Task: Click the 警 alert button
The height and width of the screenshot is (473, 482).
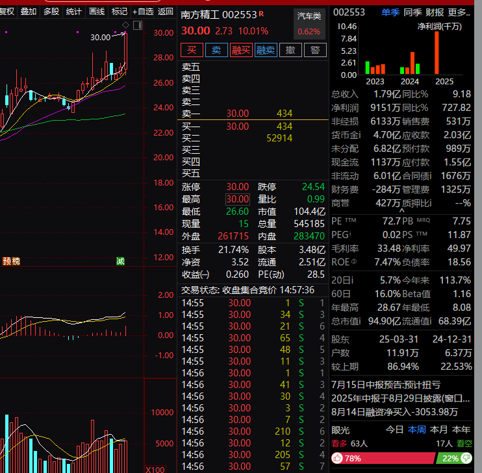Action: coord(315,50)
